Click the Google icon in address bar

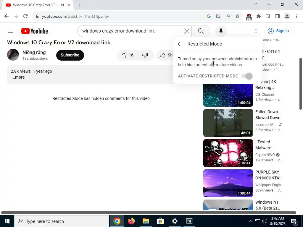[x=209, y=17]
